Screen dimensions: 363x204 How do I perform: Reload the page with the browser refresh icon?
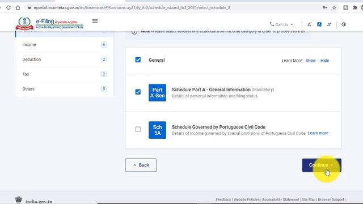point(9,7)
